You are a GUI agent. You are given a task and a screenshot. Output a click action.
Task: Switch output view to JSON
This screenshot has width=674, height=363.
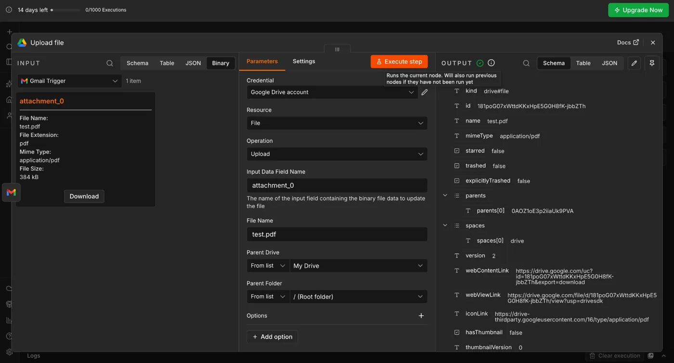(x=609, y=63)
